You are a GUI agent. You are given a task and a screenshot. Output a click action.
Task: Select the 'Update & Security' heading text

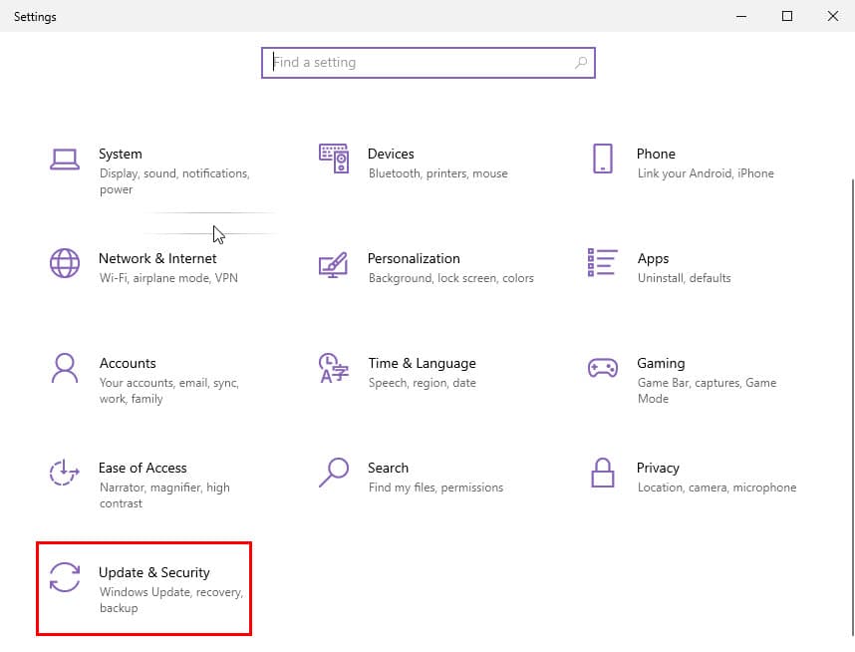tap(154, 573)
